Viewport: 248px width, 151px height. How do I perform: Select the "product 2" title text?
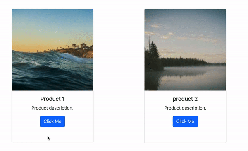[x=185, y=99]
